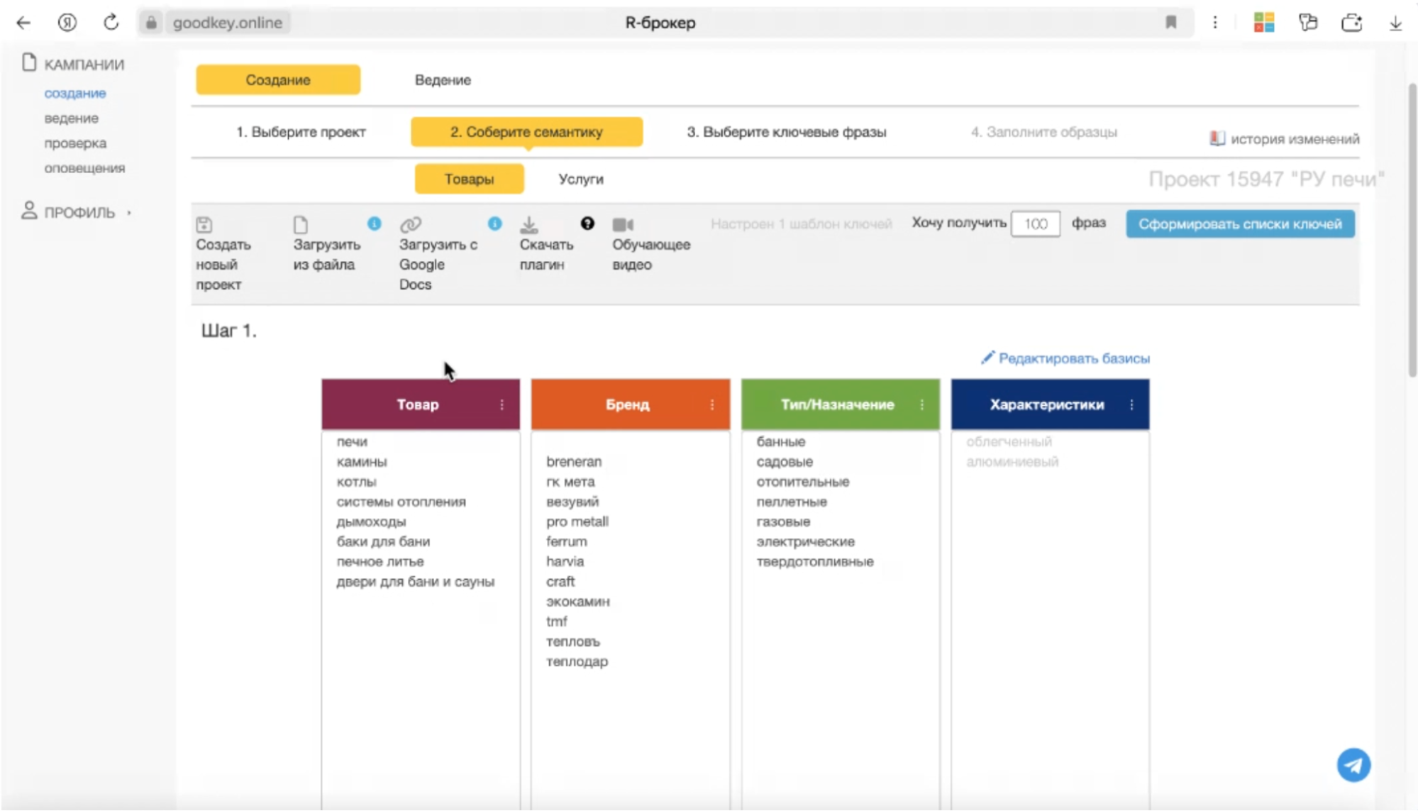Open sidebar проверка link
Screen dimensions: 1418x811
tap(75, 143)
